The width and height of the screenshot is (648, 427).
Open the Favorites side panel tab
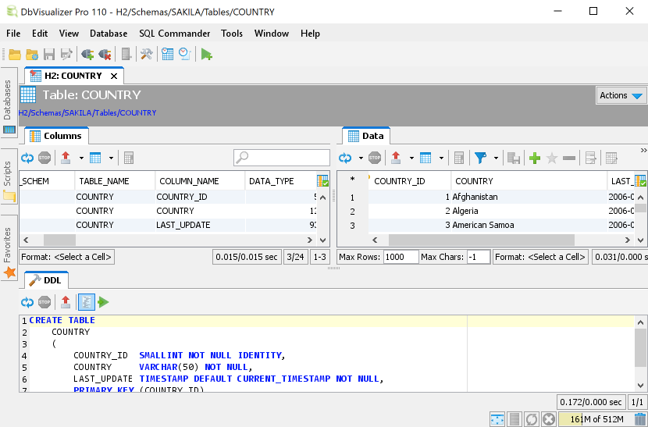point(9,248)
